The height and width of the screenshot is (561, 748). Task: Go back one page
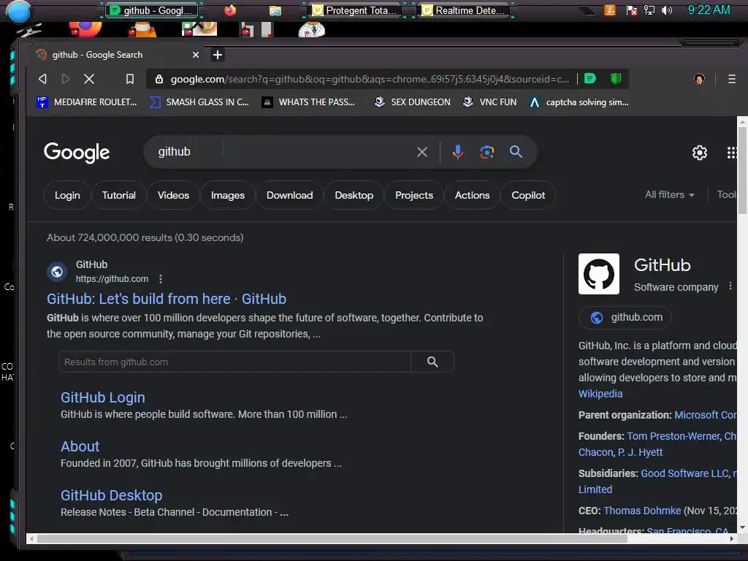click(42, 79)
